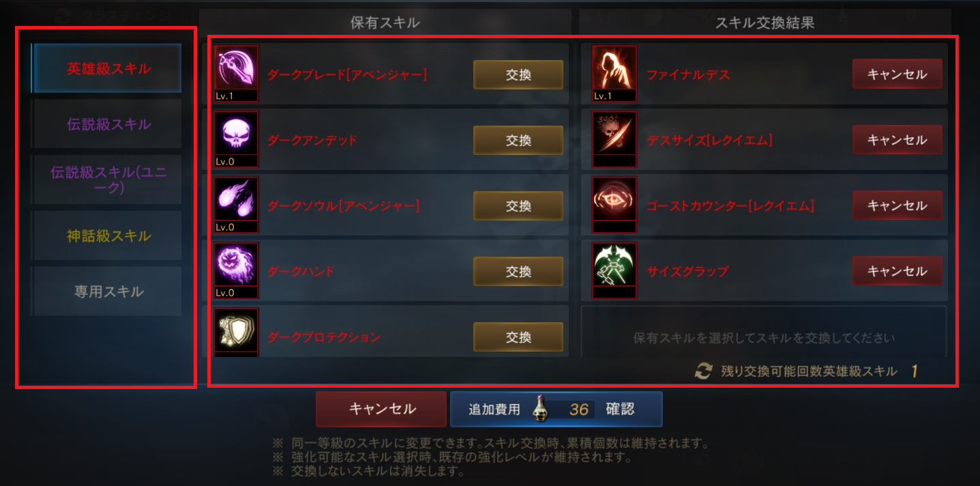Click the サイズグラップ scythe icon
The height and width of the screenshot is (486, 980).
[614, 270]
